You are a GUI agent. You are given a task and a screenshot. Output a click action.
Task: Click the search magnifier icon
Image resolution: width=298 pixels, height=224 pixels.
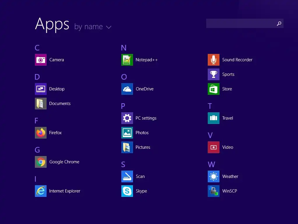coord(279,23)
